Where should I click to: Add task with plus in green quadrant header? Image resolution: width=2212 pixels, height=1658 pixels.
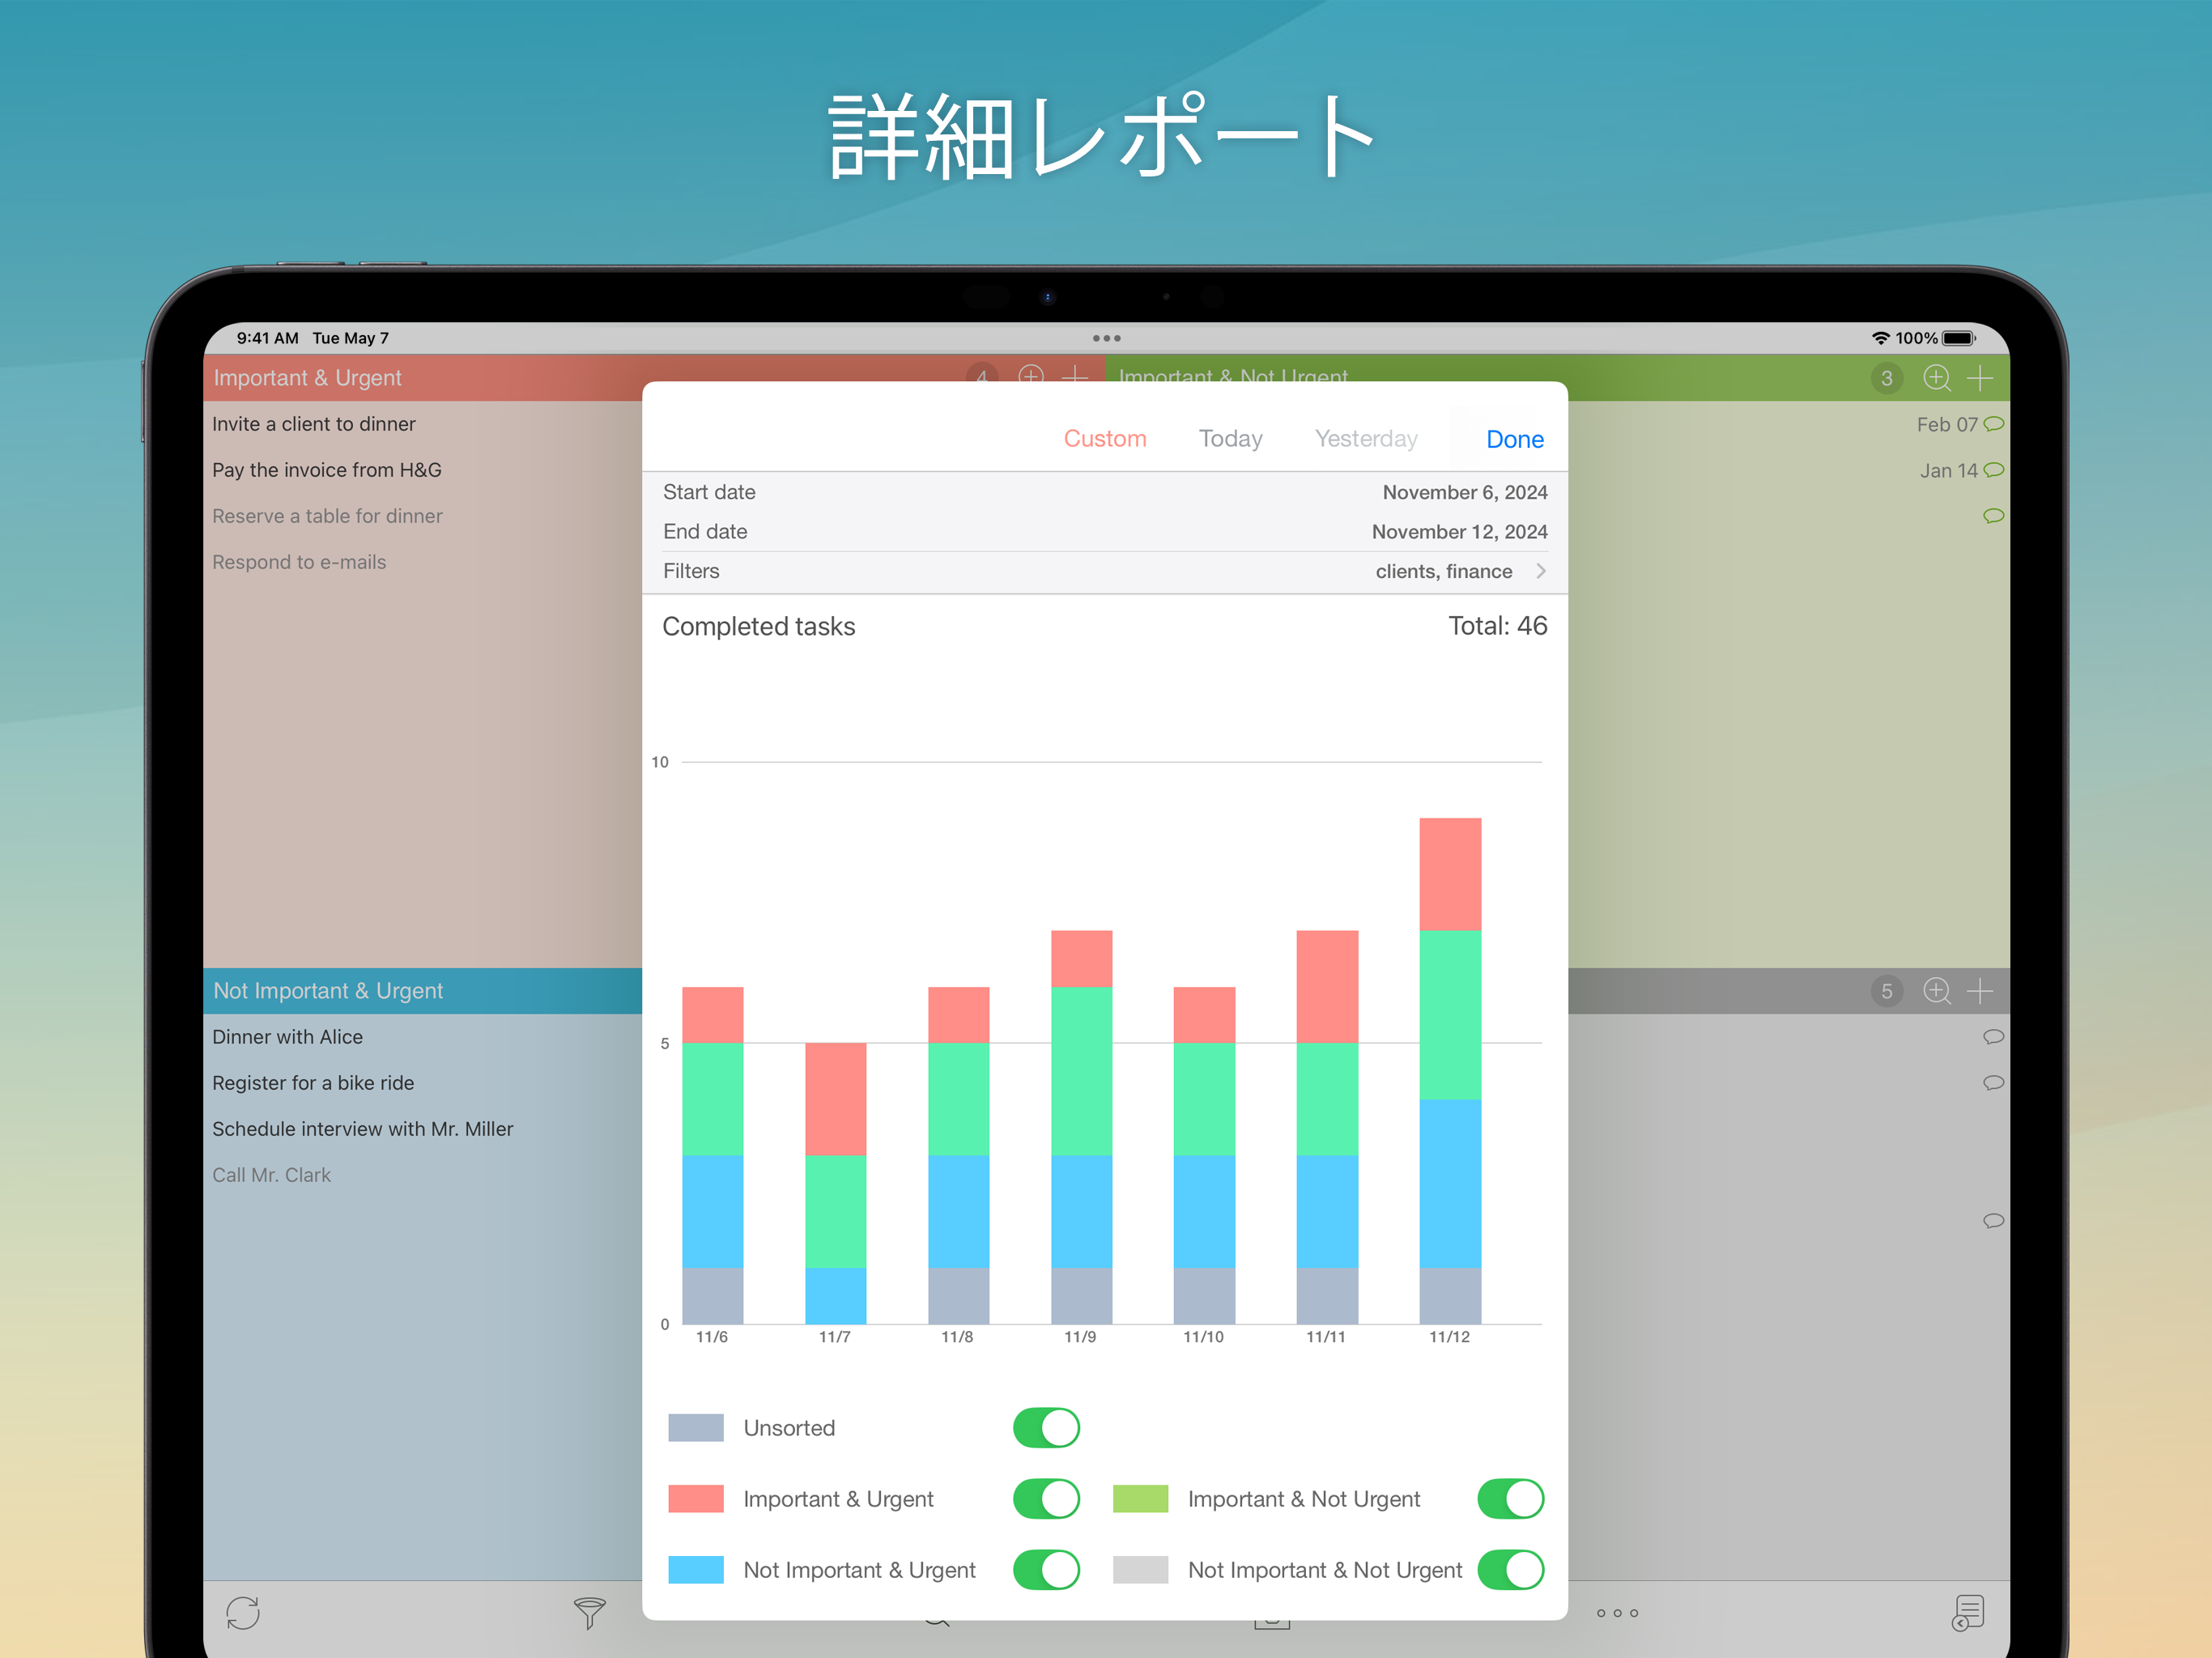(x=1980, y=378)
